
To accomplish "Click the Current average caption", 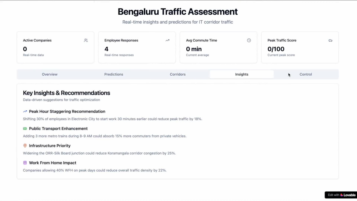I will (x=197, y=55).
